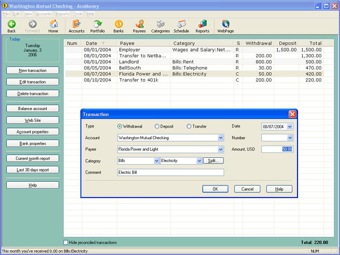
Task: Open the Accounts toolbar icon
Action: pyautogui.click(x=76, y=24)
